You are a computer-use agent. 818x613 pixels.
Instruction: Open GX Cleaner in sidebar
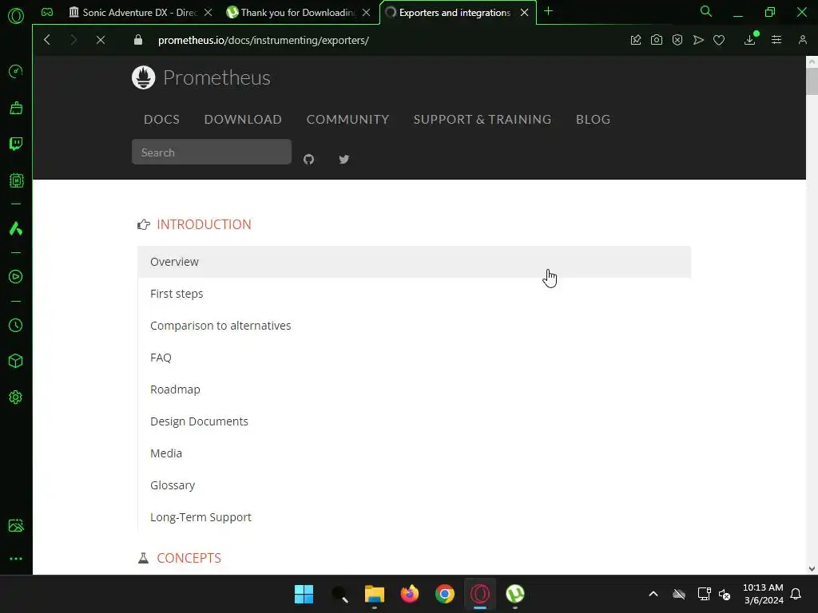[x=16, y=108]
